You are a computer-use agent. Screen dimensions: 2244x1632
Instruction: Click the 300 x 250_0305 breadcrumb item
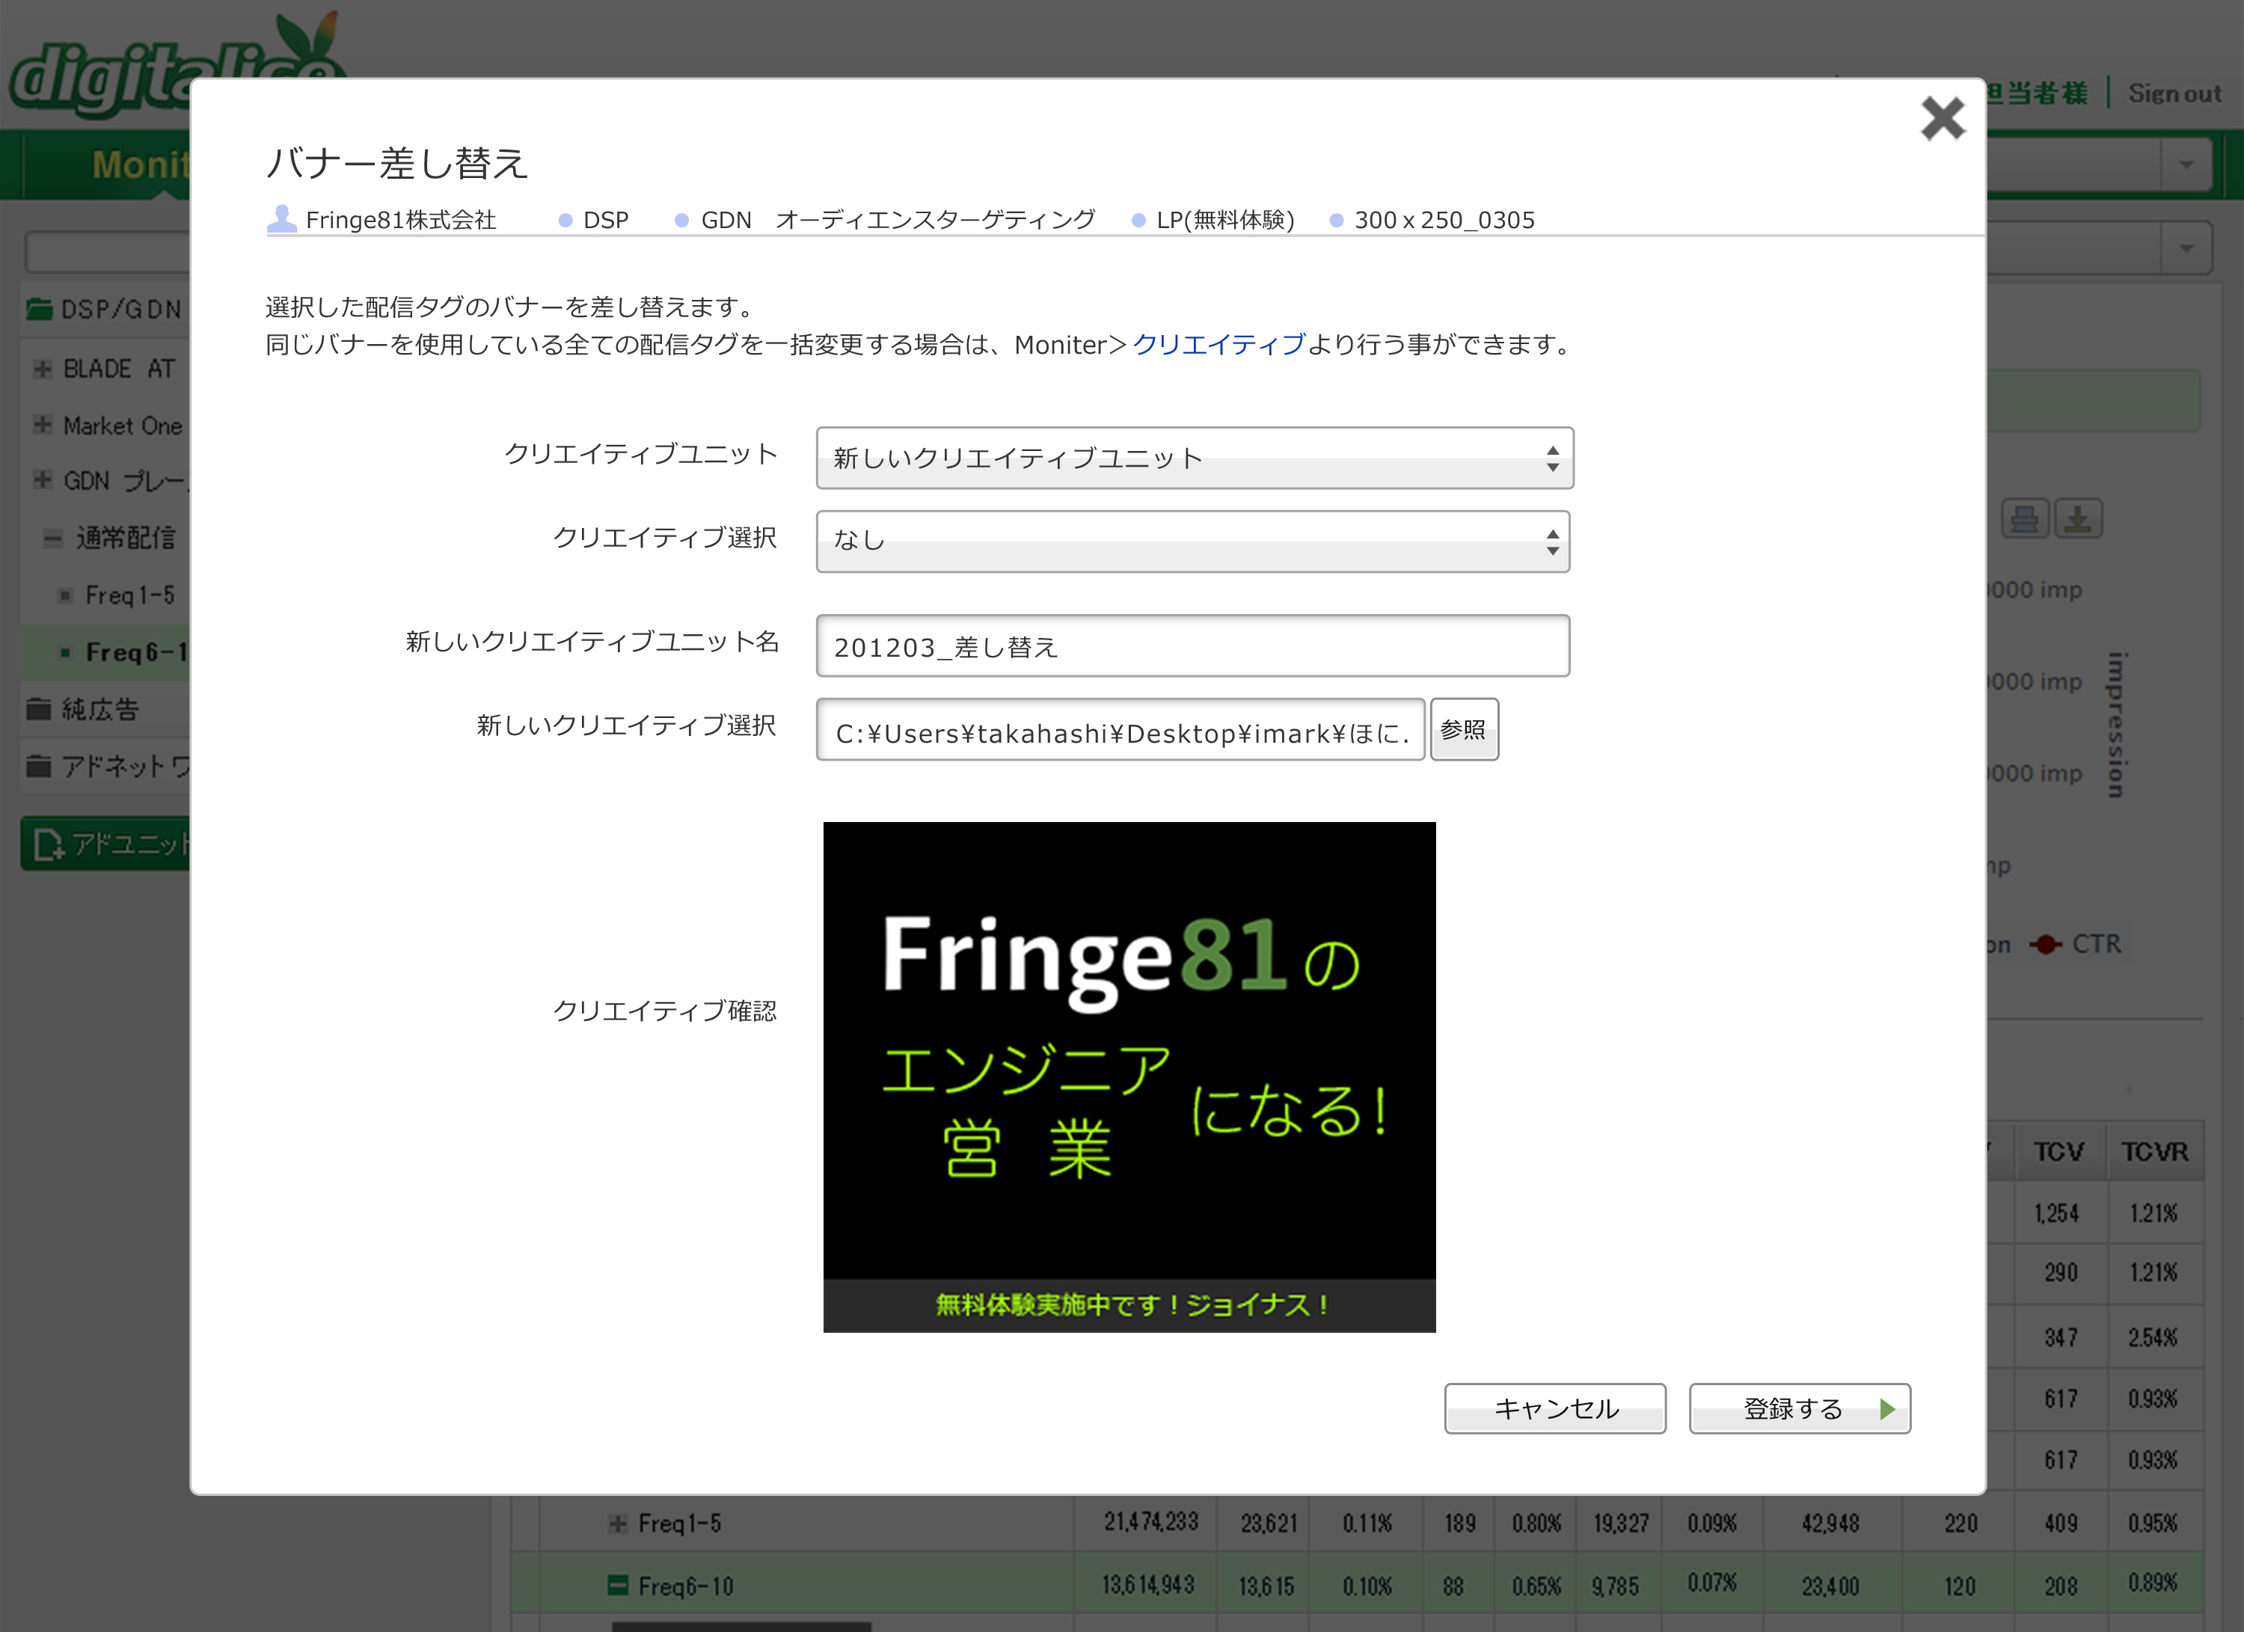(1432, 220)
